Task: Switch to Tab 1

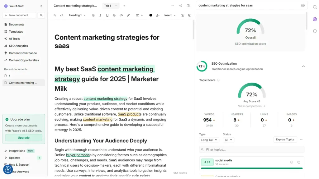Action: [x=107, y=6]
